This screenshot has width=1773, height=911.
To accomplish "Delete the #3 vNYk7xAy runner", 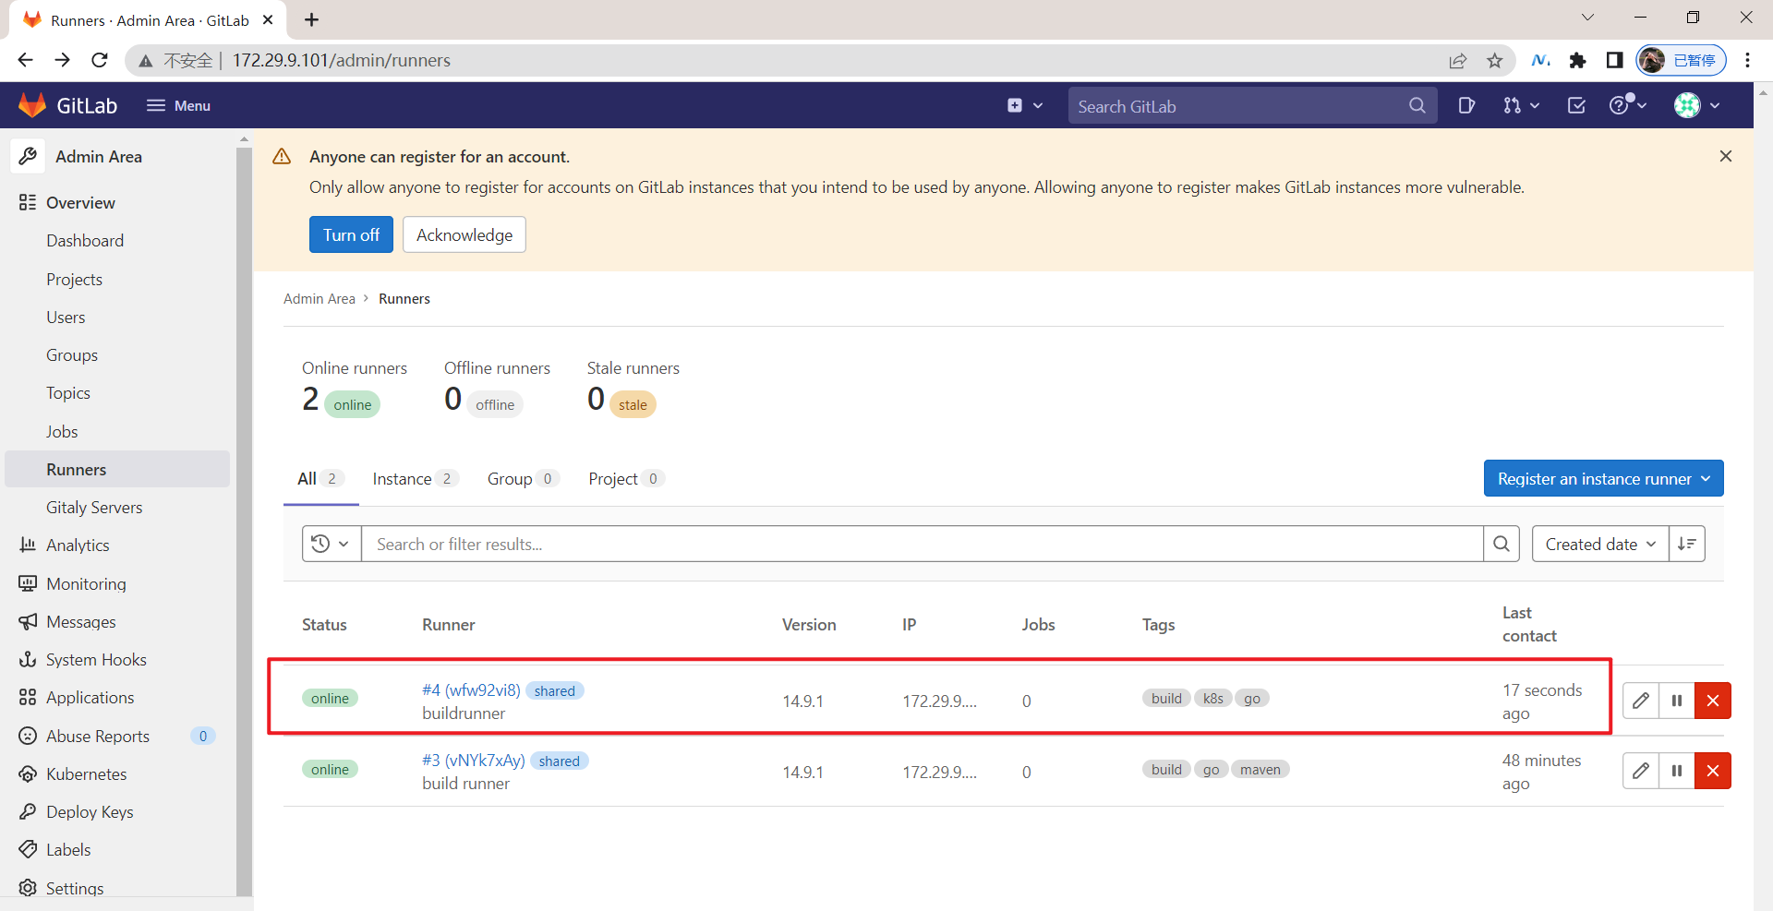I will [1713, 771].
